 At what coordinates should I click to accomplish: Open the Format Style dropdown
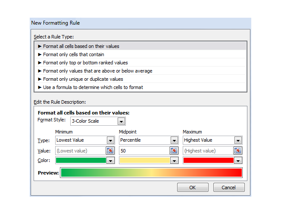pos(98,121)
